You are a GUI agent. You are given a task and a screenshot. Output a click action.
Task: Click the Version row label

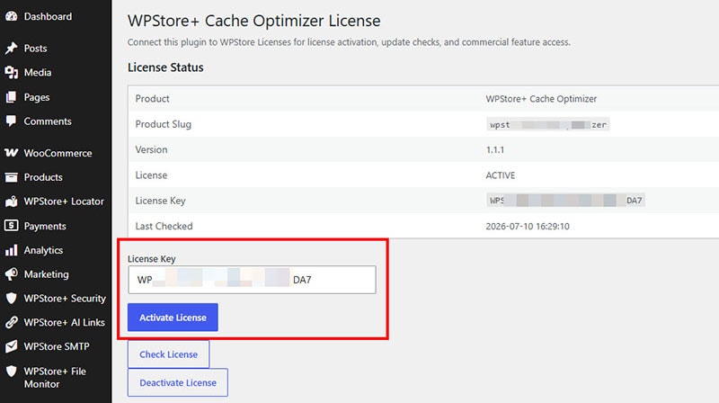click(x=151, y=149)
